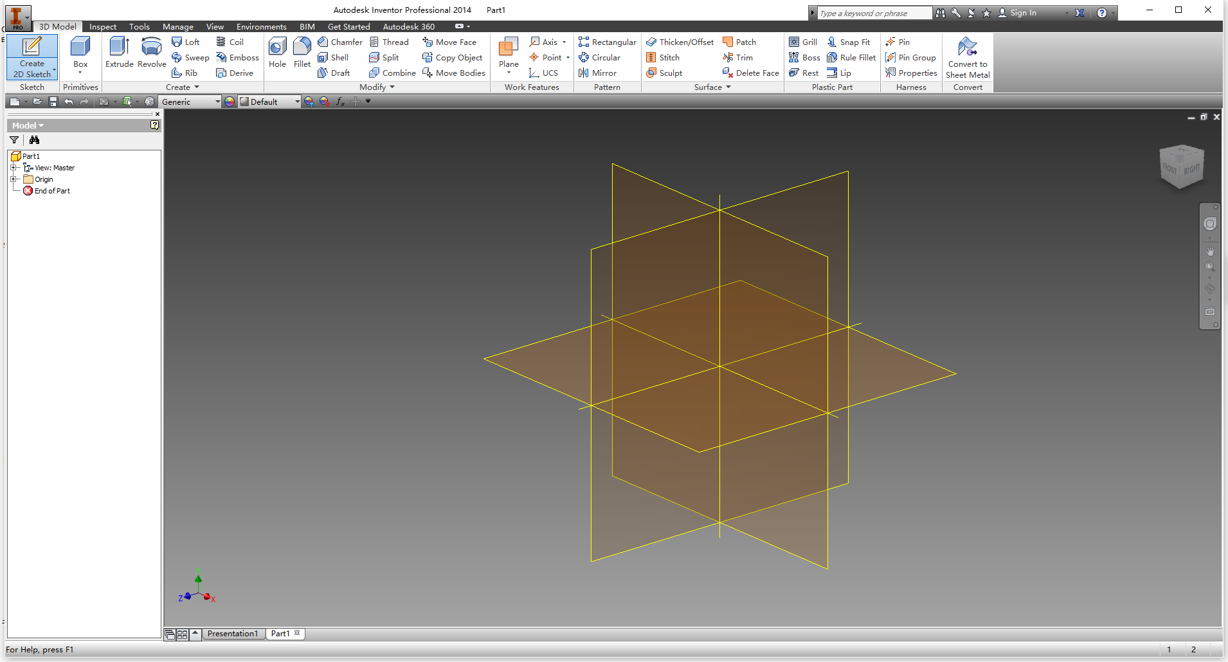Select the Trim surface tool
The width and height of the screenshot is (1228, 662).
pyautogui.click(x=737, y=57)
